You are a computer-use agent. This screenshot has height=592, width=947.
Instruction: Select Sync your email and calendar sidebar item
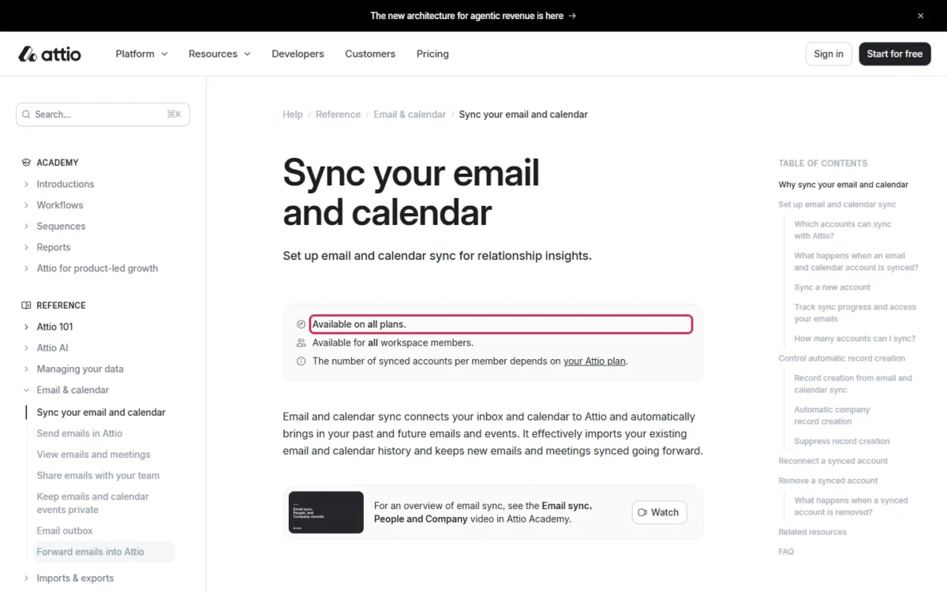[101, 412]
